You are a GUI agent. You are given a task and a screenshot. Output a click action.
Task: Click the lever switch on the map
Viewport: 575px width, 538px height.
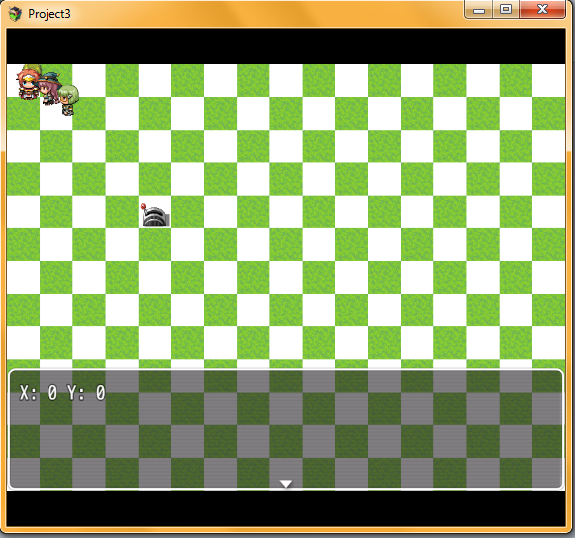tap(155, 216)
